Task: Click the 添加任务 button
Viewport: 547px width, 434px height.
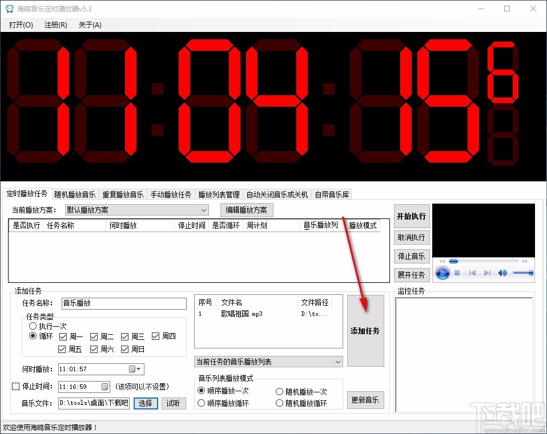Action: click(365, 331)
